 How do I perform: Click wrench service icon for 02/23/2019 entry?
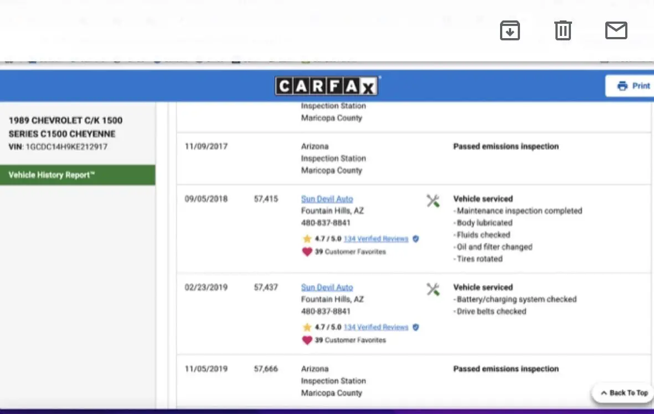433,289
